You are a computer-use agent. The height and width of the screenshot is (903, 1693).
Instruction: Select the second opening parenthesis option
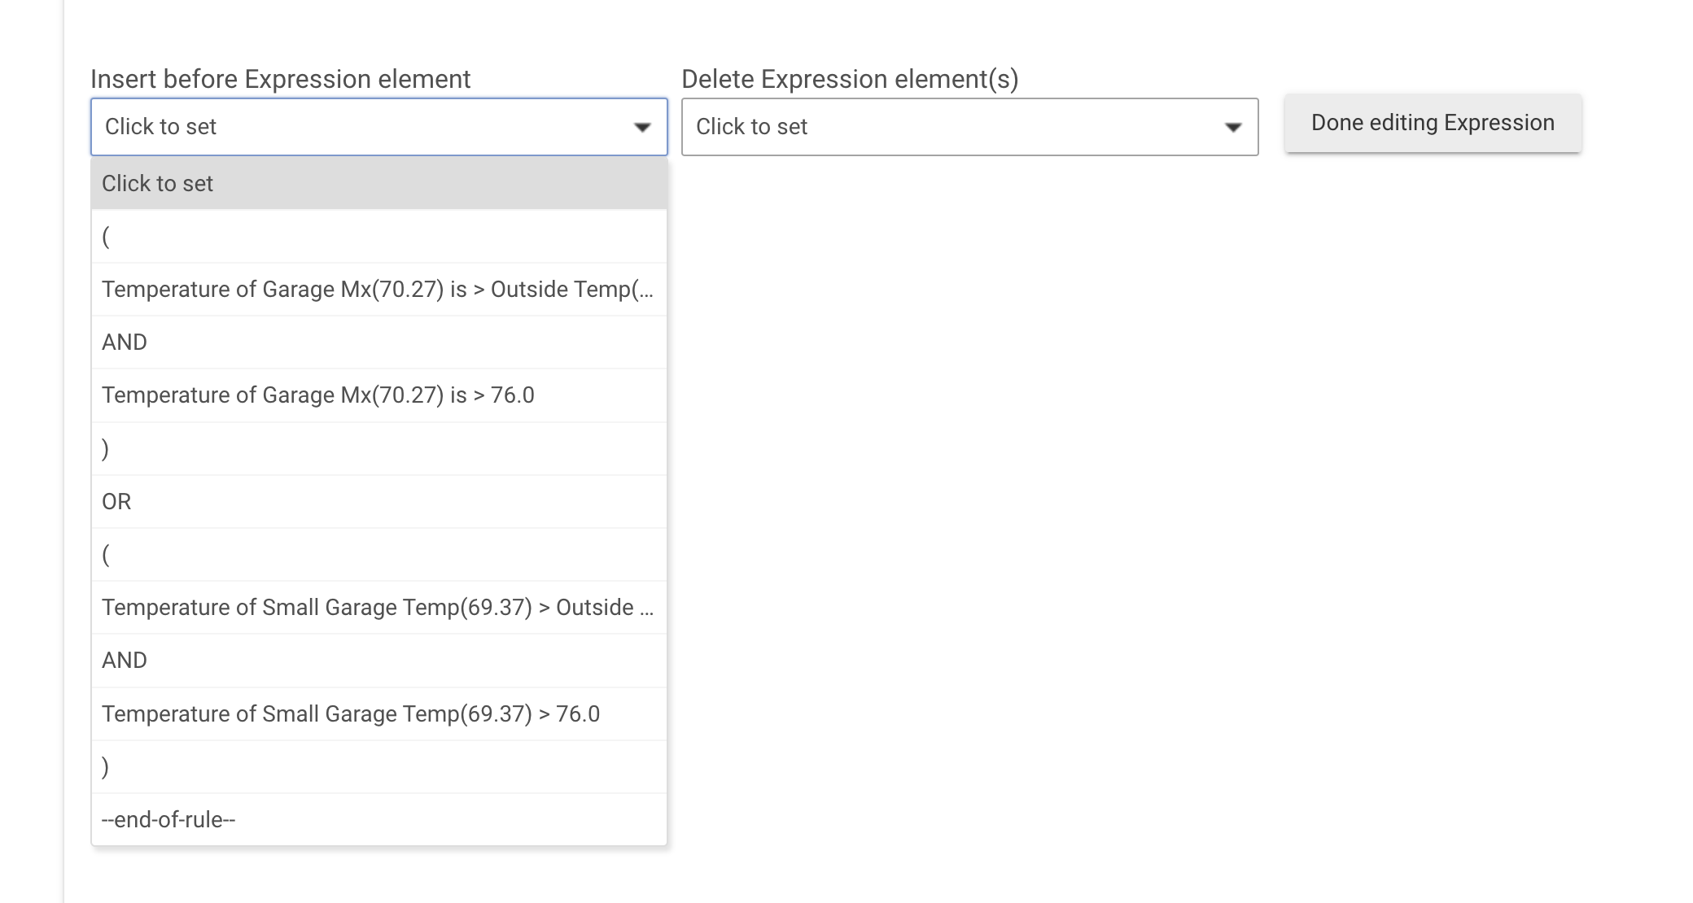[x=379, y=554]
